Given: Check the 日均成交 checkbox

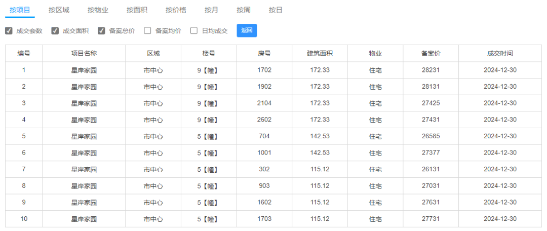Looking at the screenshot, I should click(194, 31).
